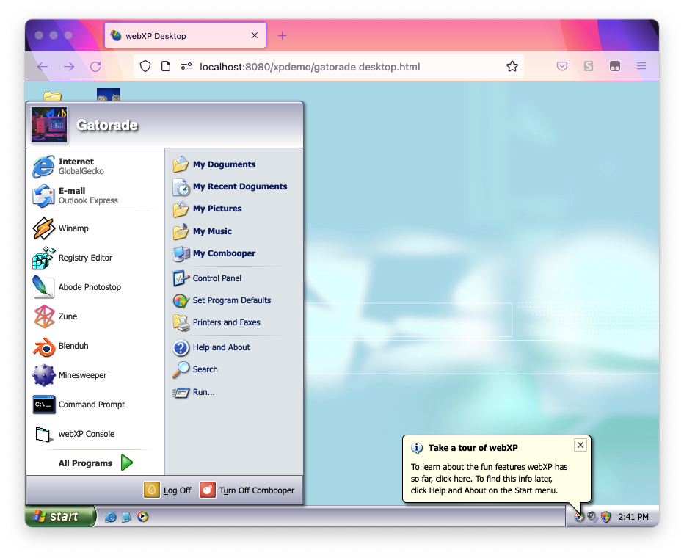
Task: Choose Set Program Defaults
Action: click(231, 300)
